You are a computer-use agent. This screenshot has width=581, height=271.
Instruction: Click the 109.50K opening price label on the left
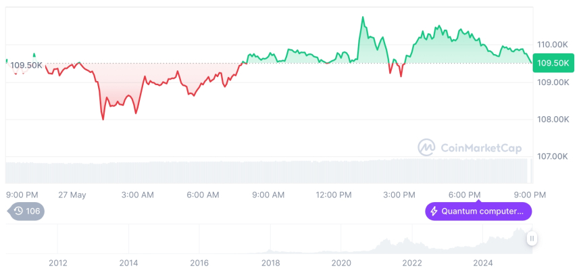point(27,65)
